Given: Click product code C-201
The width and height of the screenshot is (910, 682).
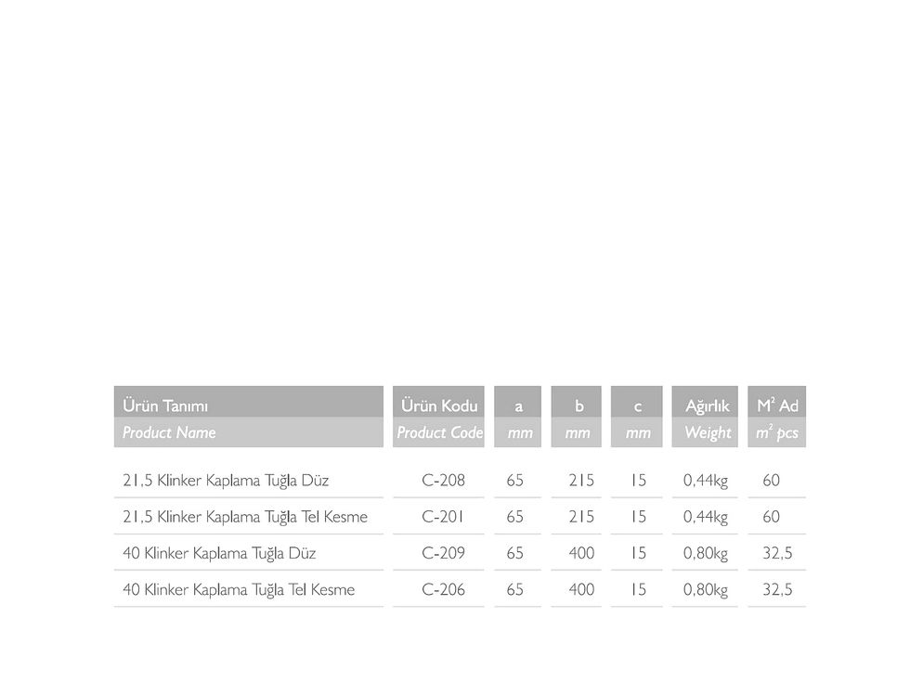Looking at the screenshot, I should (x=442, y=517).
